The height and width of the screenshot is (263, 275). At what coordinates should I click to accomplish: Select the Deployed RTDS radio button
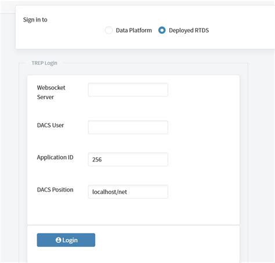[x=162, y=30]
